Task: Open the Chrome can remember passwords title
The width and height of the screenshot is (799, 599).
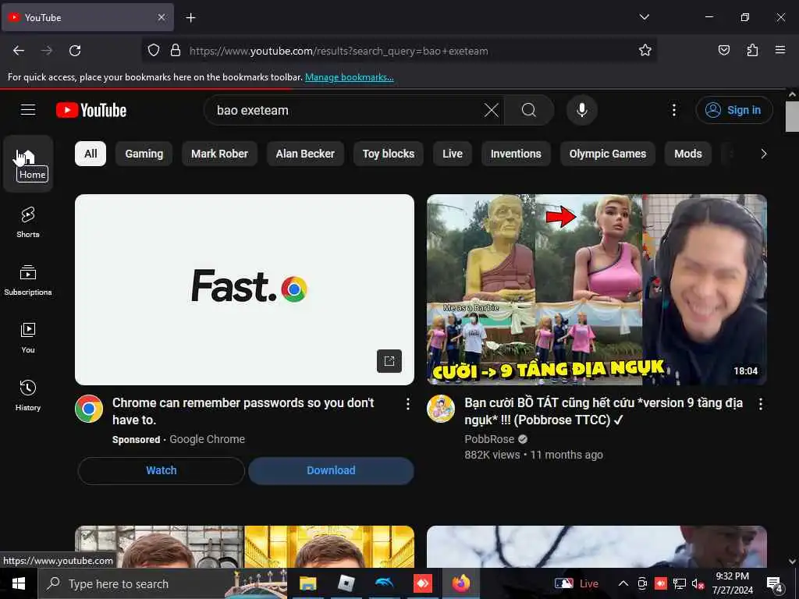Action: pos(243,411)
